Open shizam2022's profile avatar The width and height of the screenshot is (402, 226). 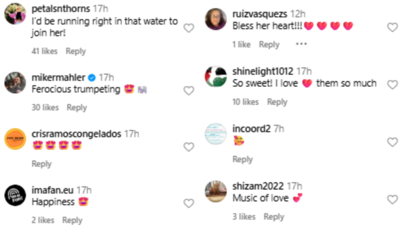pyautogui.click(x=216, y=191)
